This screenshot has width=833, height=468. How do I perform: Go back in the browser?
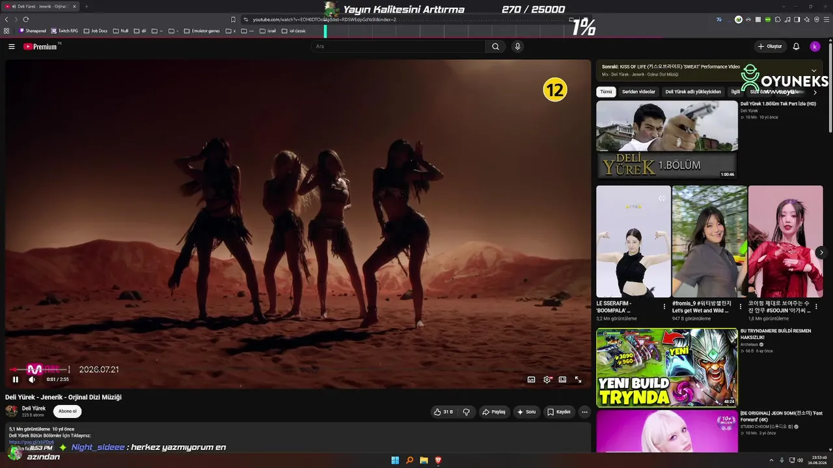(x=7, y=19)
